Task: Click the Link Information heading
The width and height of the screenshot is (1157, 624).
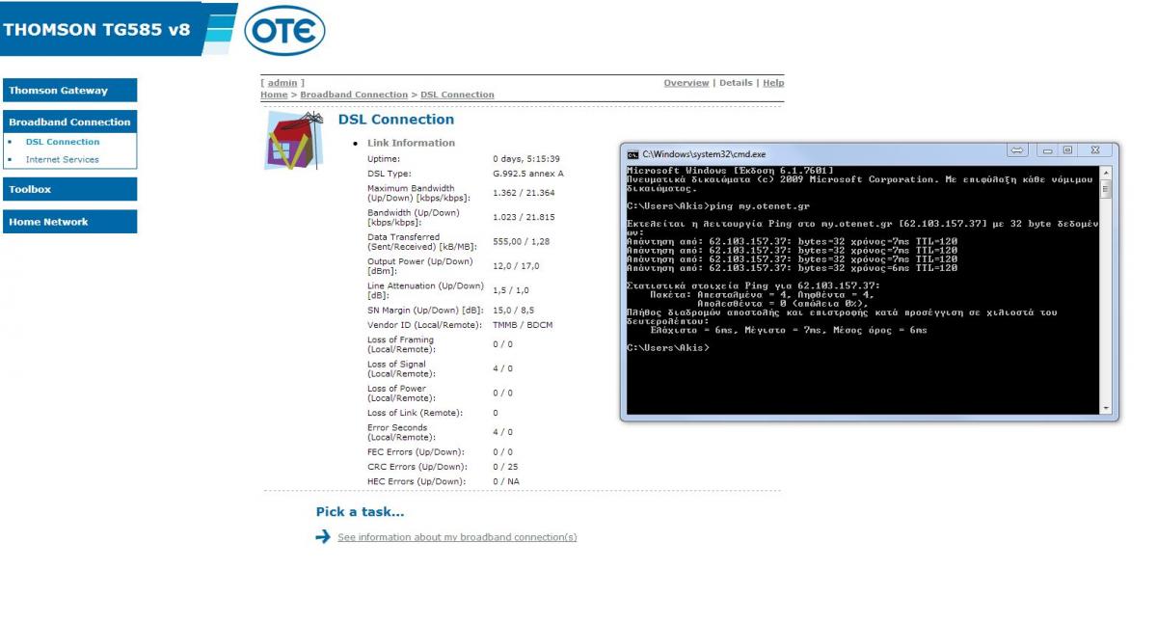Action: point(411,143)
